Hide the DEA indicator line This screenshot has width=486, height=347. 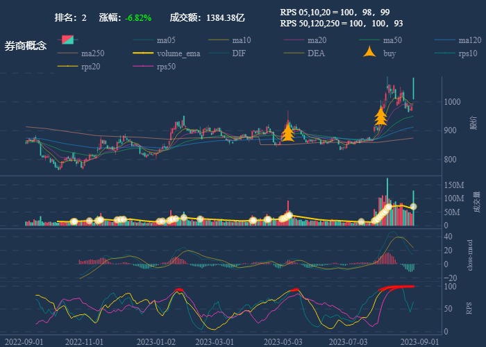(x=316, y=53)
